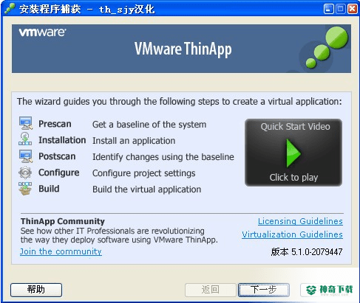
Task: Click the Build box icon
Action: click(x=25, y=189)
